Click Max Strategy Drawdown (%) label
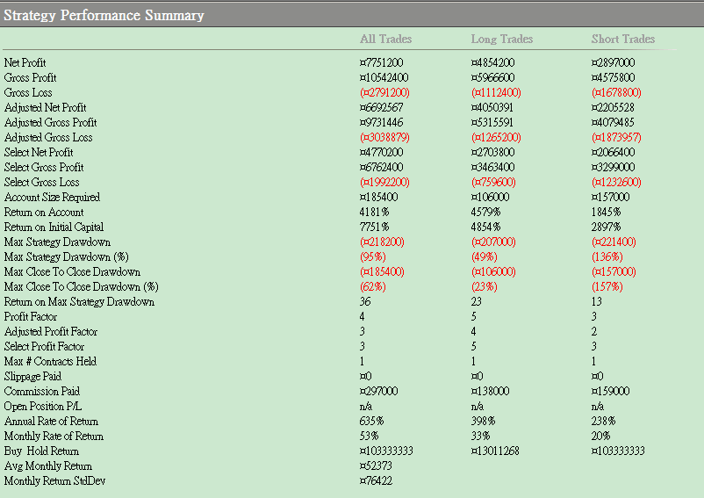Viewport: 704px width, 498px height. pos(66,256)
